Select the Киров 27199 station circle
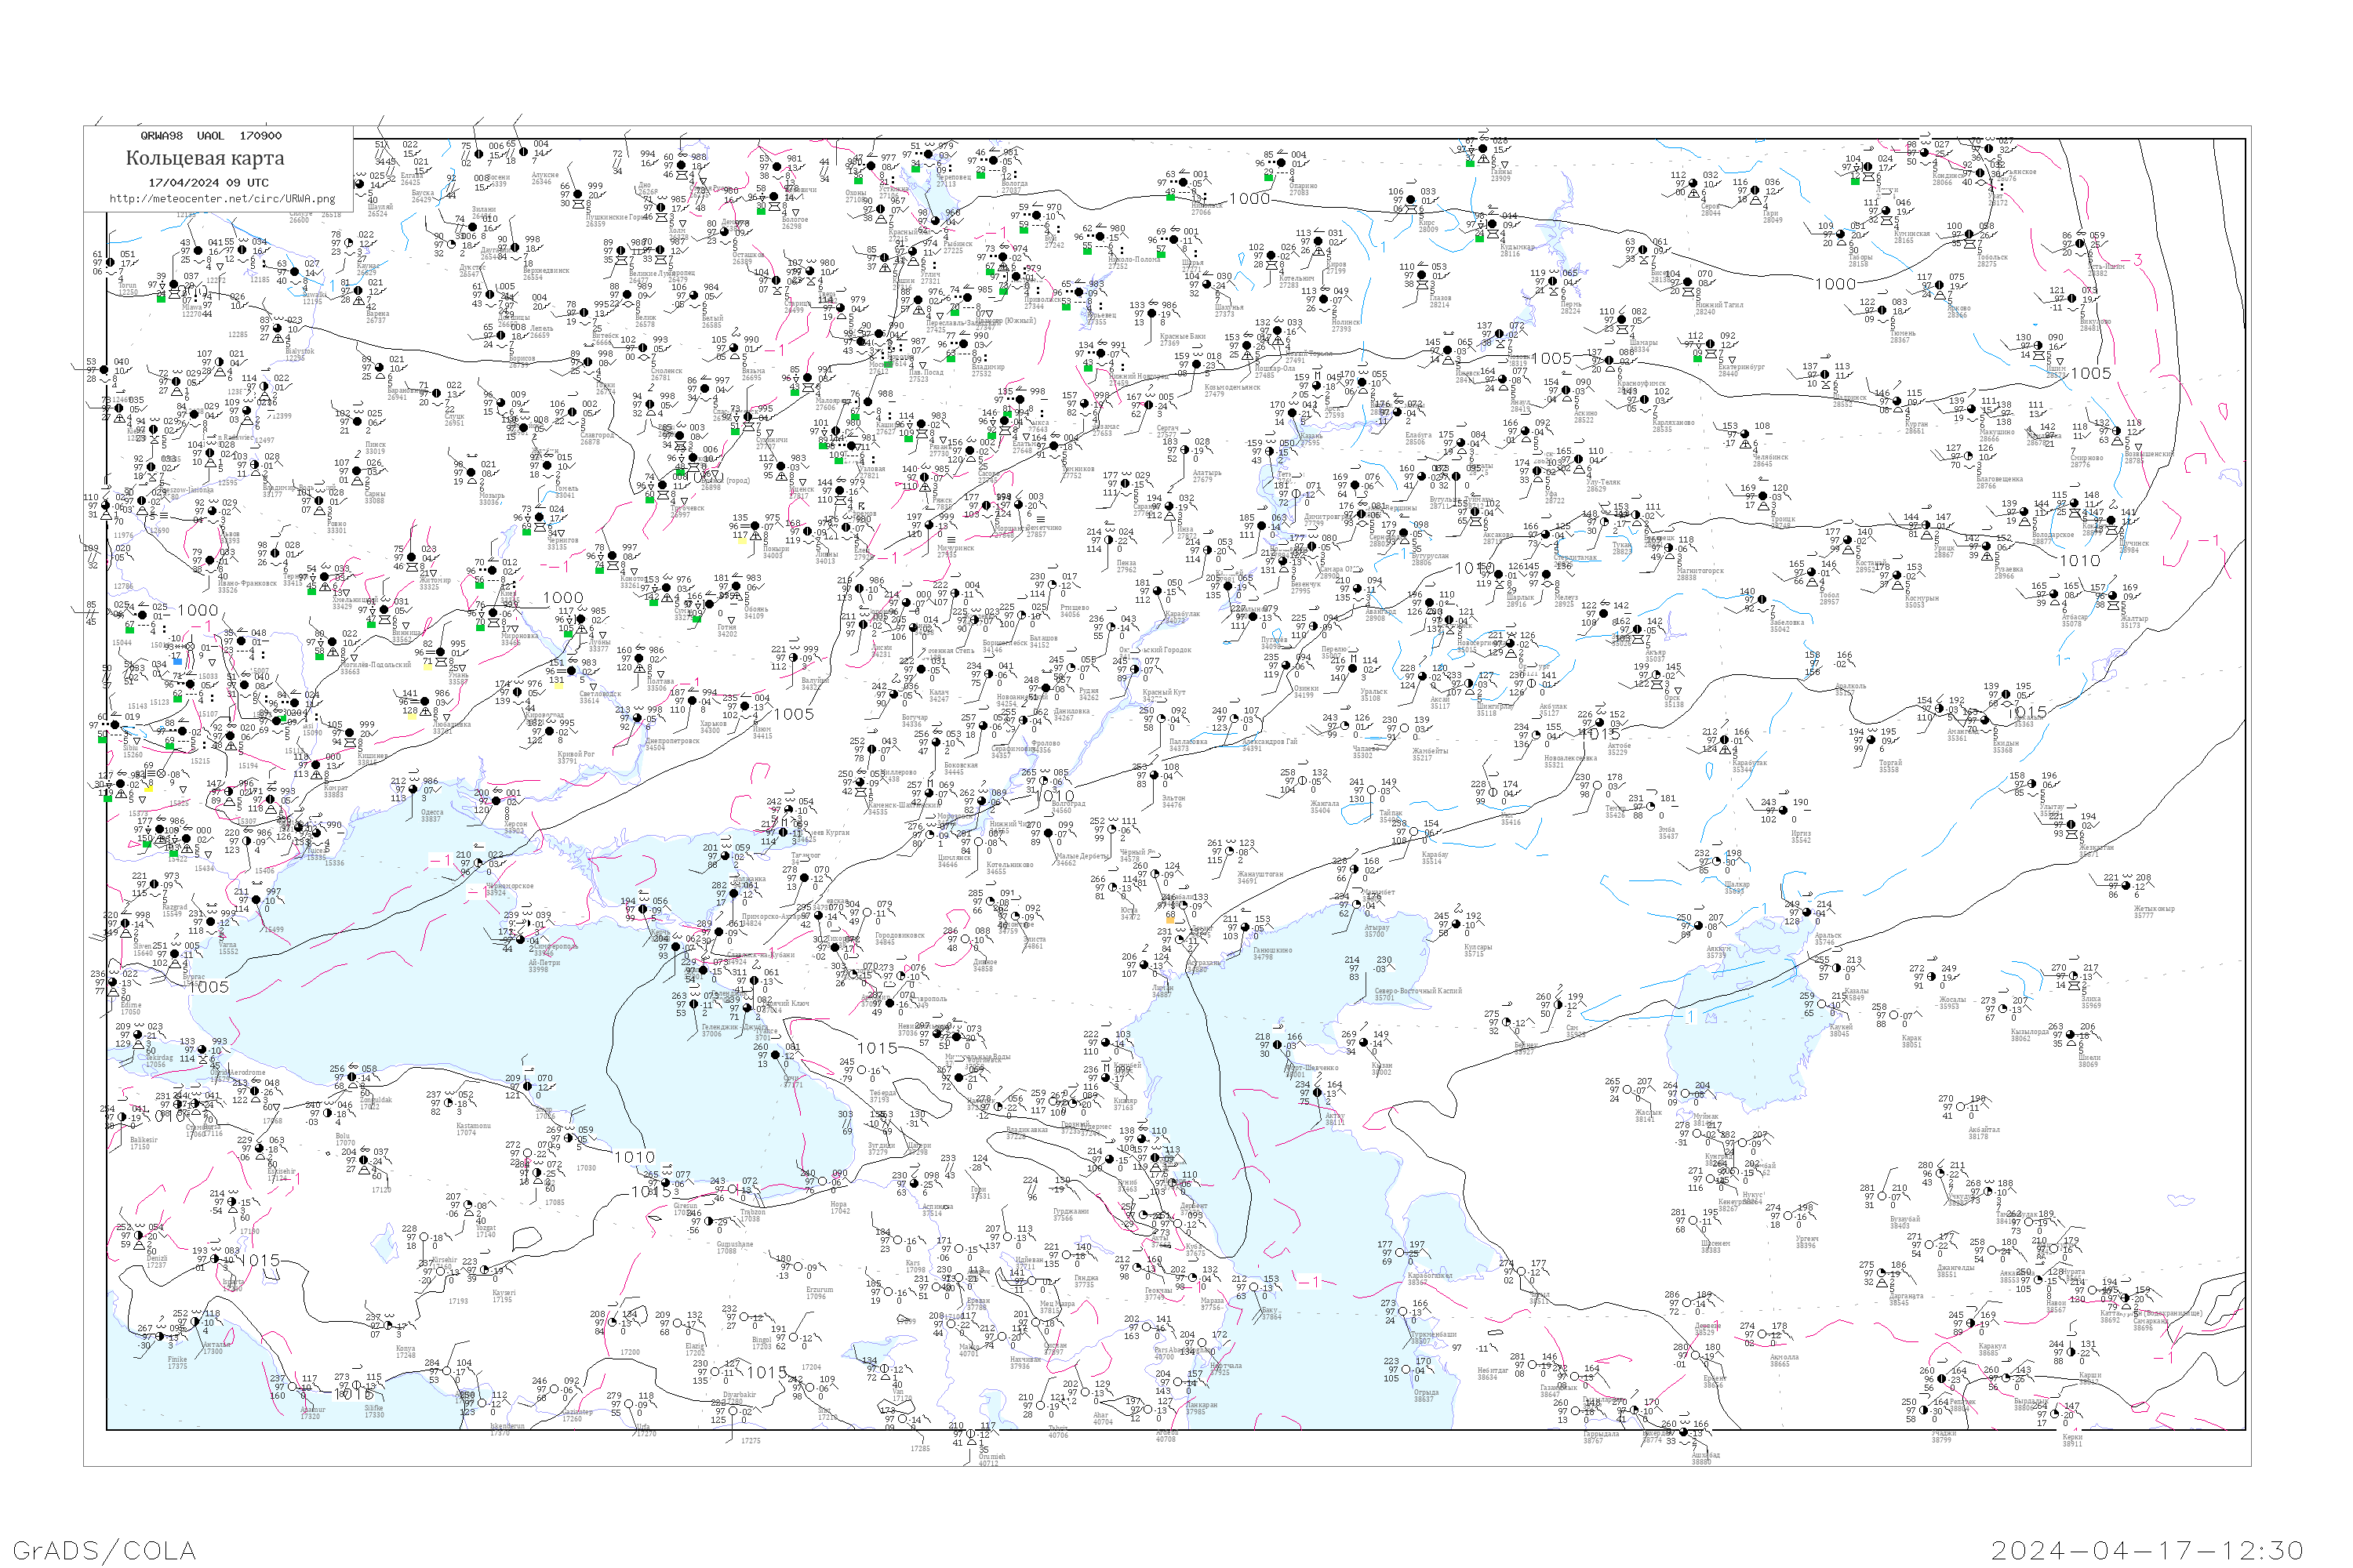Screen dimensions: 2353x1568 [x=1318, y=241]
